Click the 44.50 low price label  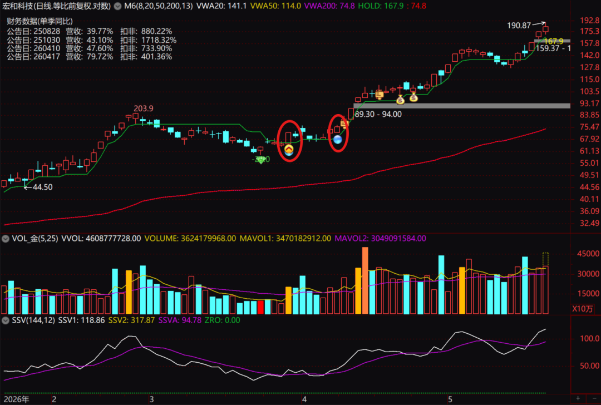point(42,187)
